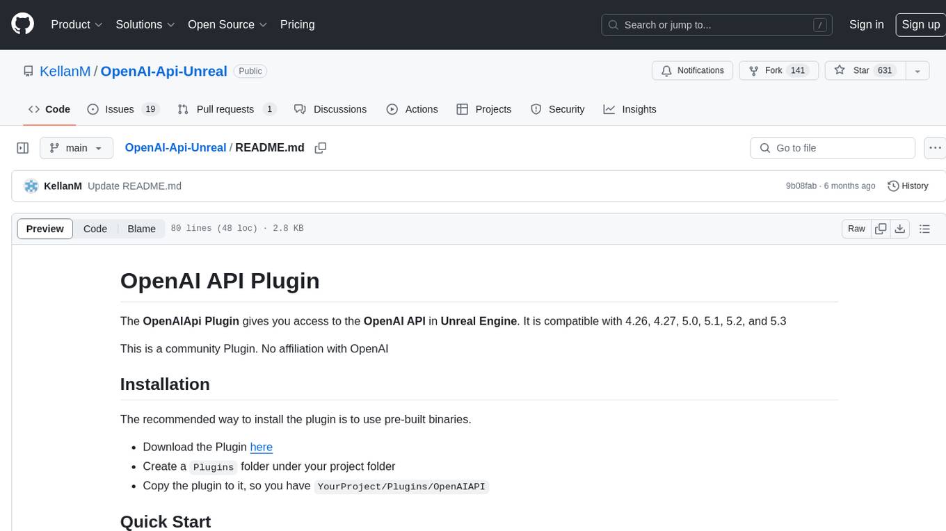This screenshot has width=946, height=531.
Task: View the file History
Action: (908, 186)
